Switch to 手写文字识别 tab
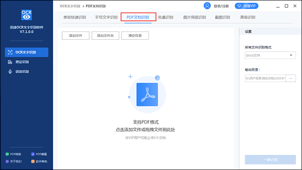 coord(106,17)
